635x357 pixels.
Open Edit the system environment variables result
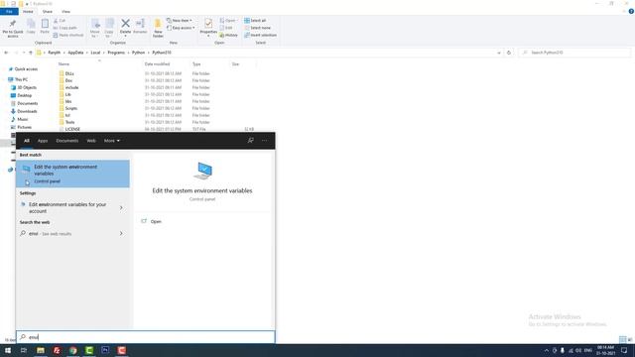tap(72, 174)
